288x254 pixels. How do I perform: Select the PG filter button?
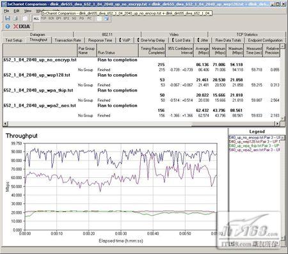point(81,19)
